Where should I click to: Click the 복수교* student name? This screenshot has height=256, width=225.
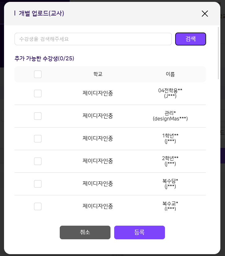tap(170, 206)
